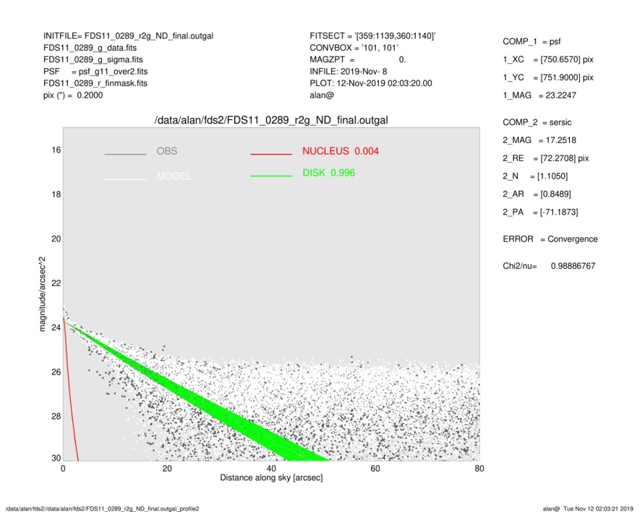Click the NUCLEUS 0.004 legend label

(x=341, y=151)
